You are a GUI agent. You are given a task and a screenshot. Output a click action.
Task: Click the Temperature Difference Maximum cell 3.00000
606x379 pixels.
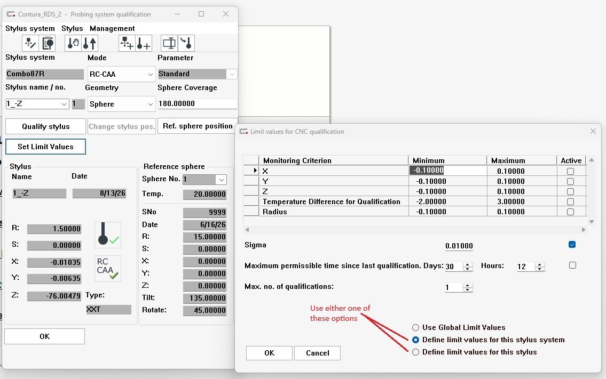[x=522, y=201]
